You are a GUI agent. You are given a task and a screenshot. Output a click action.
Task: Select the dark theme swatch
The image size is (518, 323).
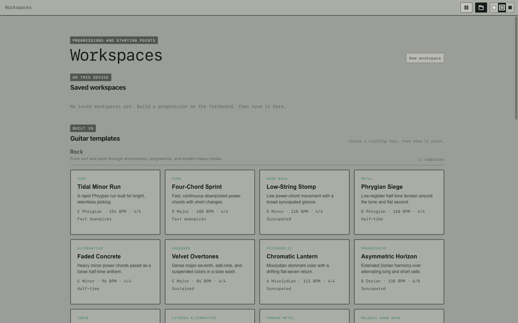tap(510, 8)
